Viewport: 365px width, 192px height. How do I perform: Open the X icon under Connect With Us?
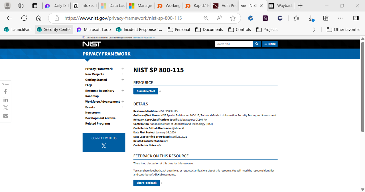pyautogui.click(x=104, y=146)
